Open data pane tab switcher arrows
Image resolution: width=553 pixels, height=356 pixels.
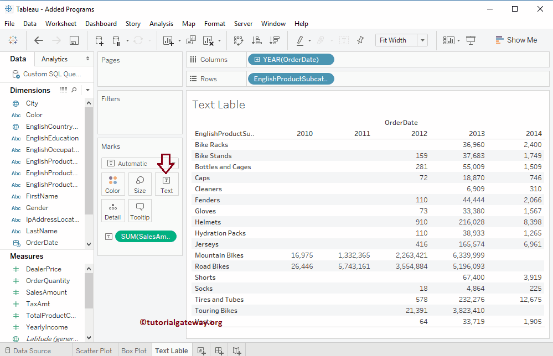coord(87,59)
